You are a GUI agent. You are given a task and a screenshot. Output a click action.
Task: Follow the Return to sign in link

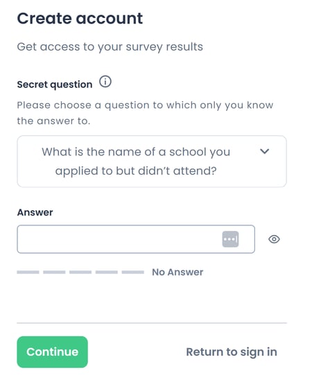pyautogui.click(x=232, y=352)
